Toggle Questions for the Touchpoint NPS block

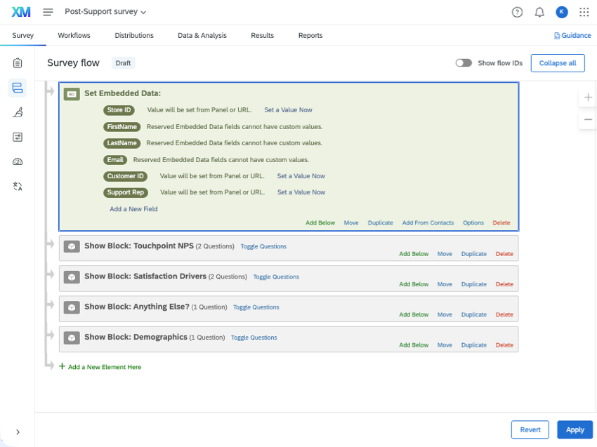pyautogui.click(x=263, y=246)
